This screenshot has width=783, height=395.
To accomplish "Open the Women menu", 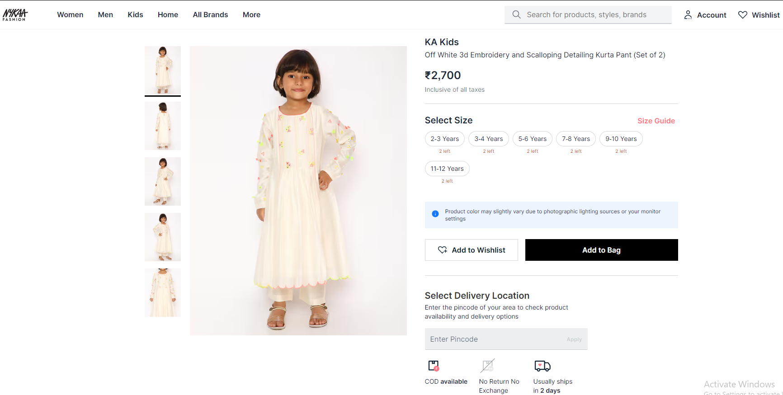I will click(x=70, y=14).
